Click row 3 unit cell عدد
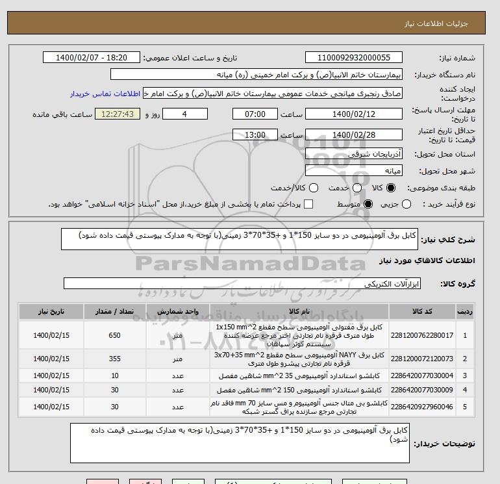This screenshot has height=484, width=500. [x=178, y=376]
